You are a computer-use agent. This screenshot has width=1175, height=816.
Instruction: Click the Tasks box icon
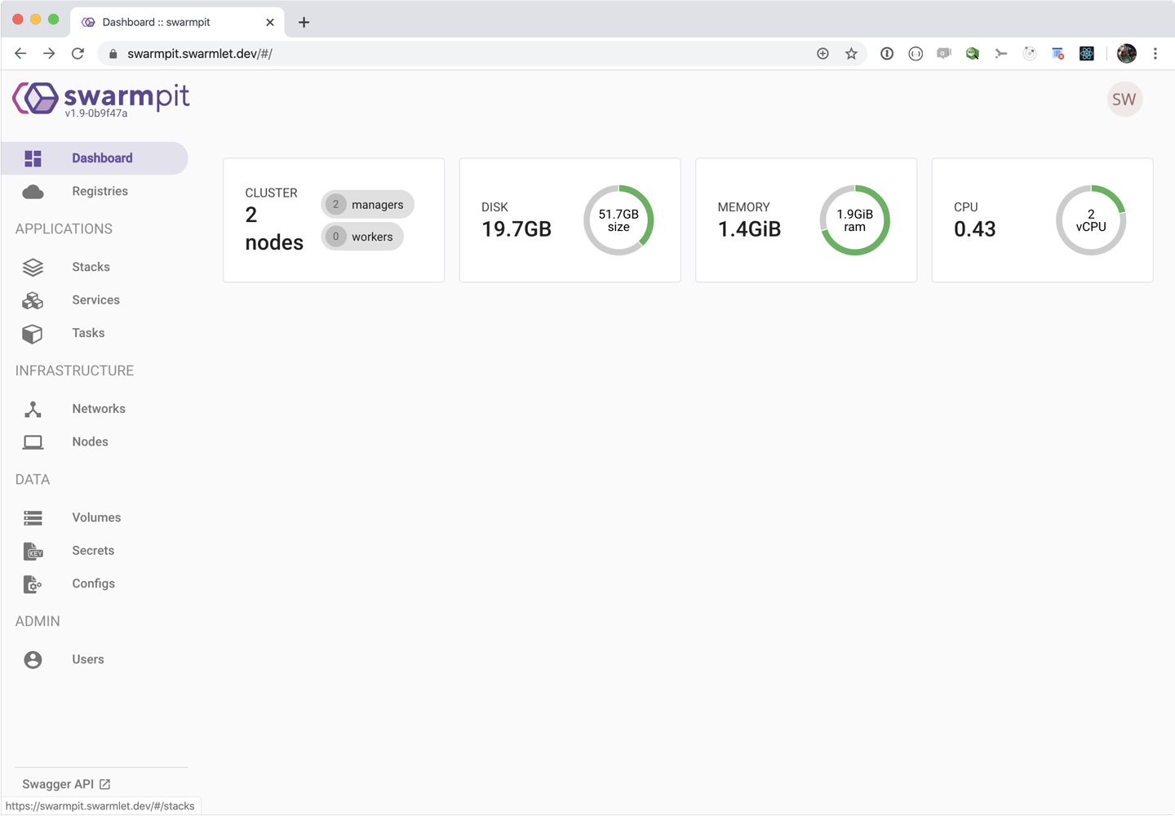(x=33, y=334)
